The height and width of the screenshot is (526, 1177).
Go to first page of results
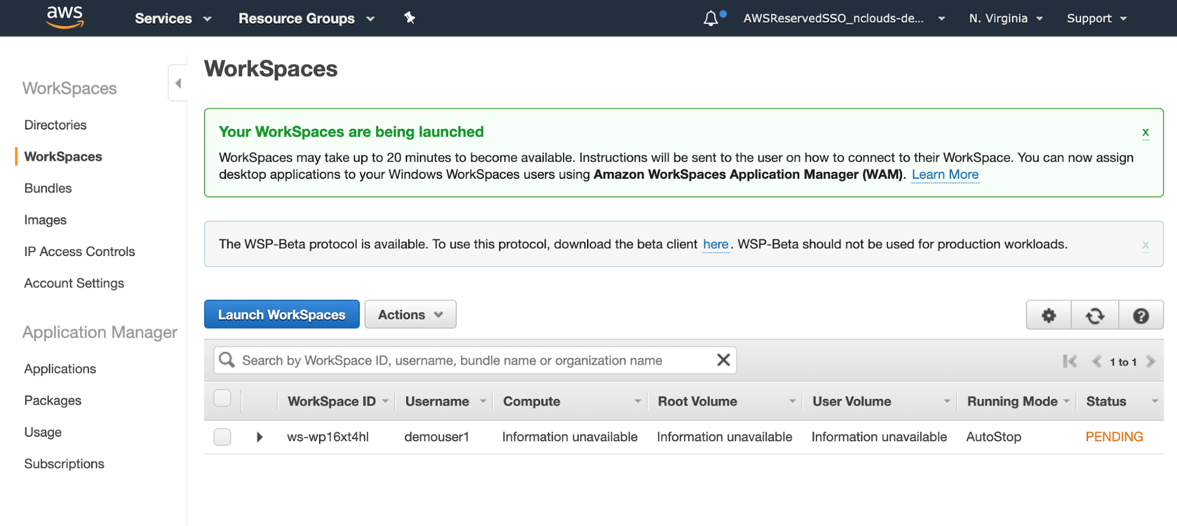tap(1070, 361)
